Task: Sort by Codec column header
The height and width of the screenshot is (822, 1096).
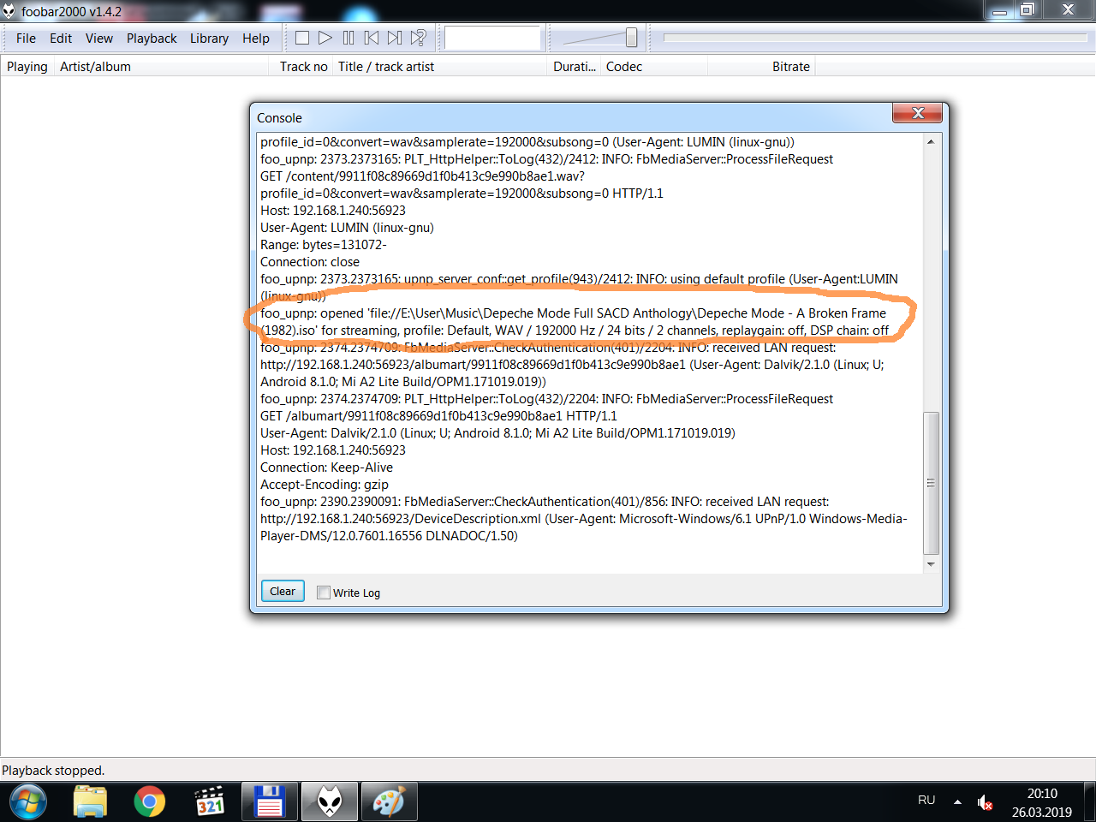Action: pyautogui.click(x=654, y=67)
